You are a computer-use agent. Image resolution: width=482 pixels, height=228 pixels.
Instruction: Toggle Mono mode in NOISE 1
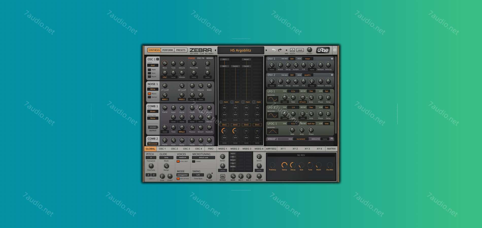[149, 93]
